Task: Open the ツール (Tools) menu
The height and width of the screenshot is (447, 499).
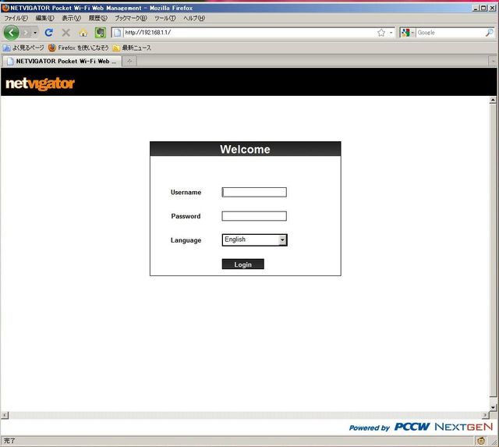Action: click(x=165, y=18)
